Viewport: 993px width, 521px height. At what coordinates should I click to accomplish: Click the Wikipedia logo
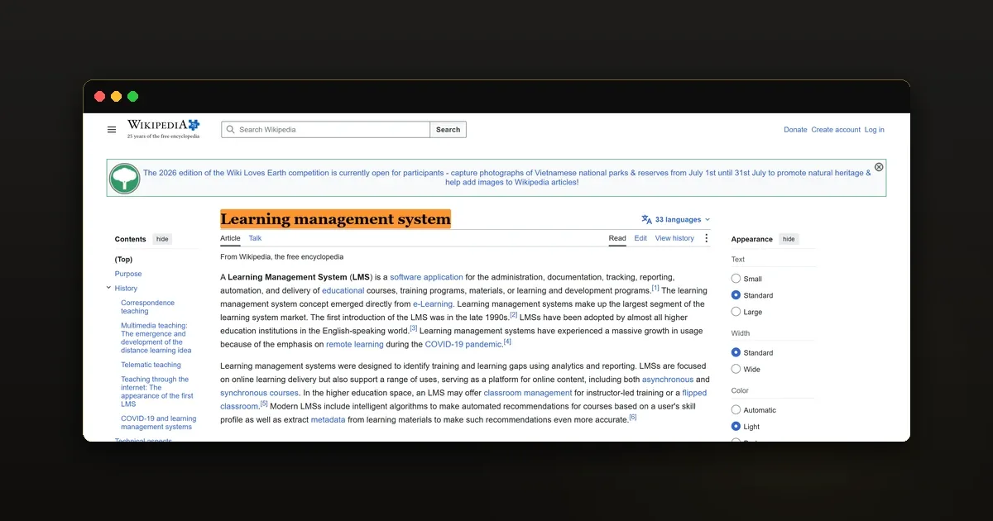click(x=163, y=129)
